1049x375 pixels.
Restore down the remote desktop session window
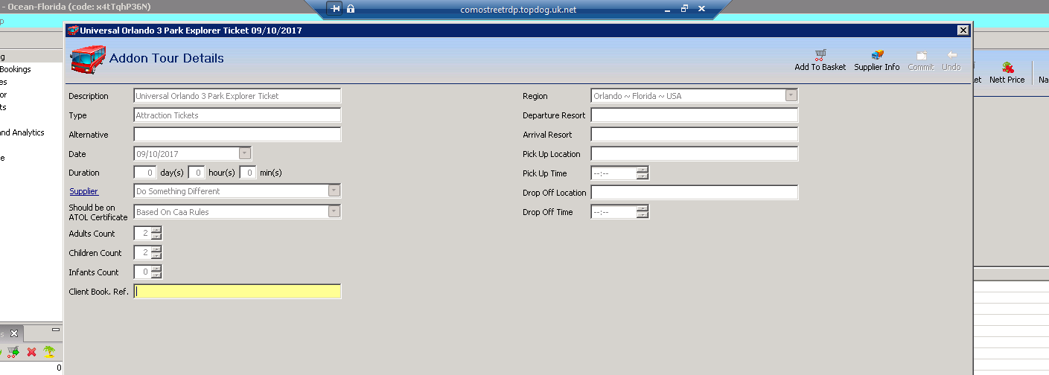684,9
